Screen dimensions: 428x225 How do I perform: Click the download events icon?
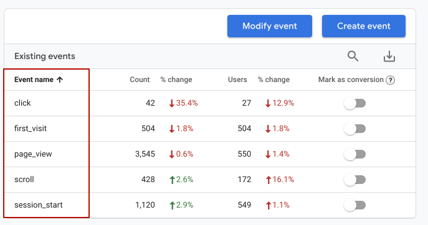389,56
